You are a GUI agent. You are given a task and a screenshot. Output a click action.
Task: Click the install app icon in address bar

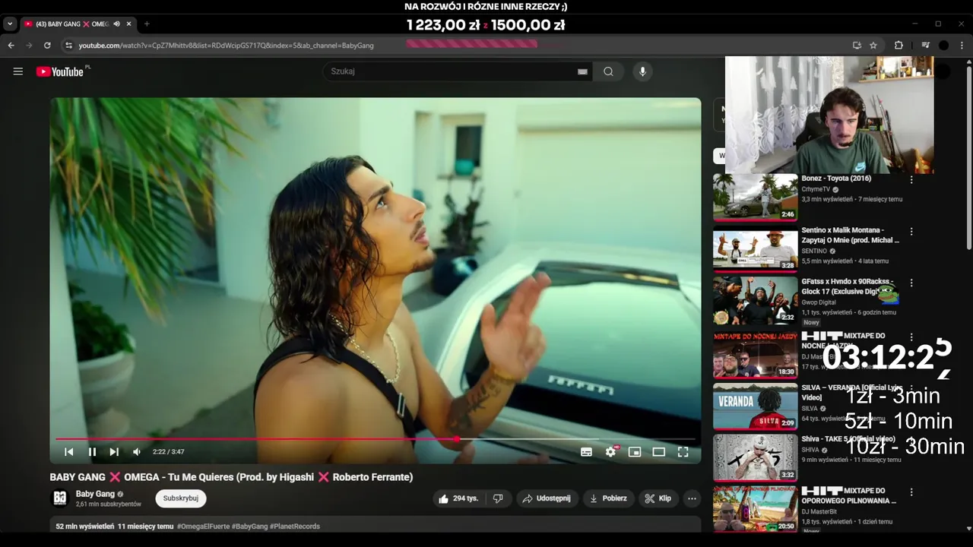(857, 46)
